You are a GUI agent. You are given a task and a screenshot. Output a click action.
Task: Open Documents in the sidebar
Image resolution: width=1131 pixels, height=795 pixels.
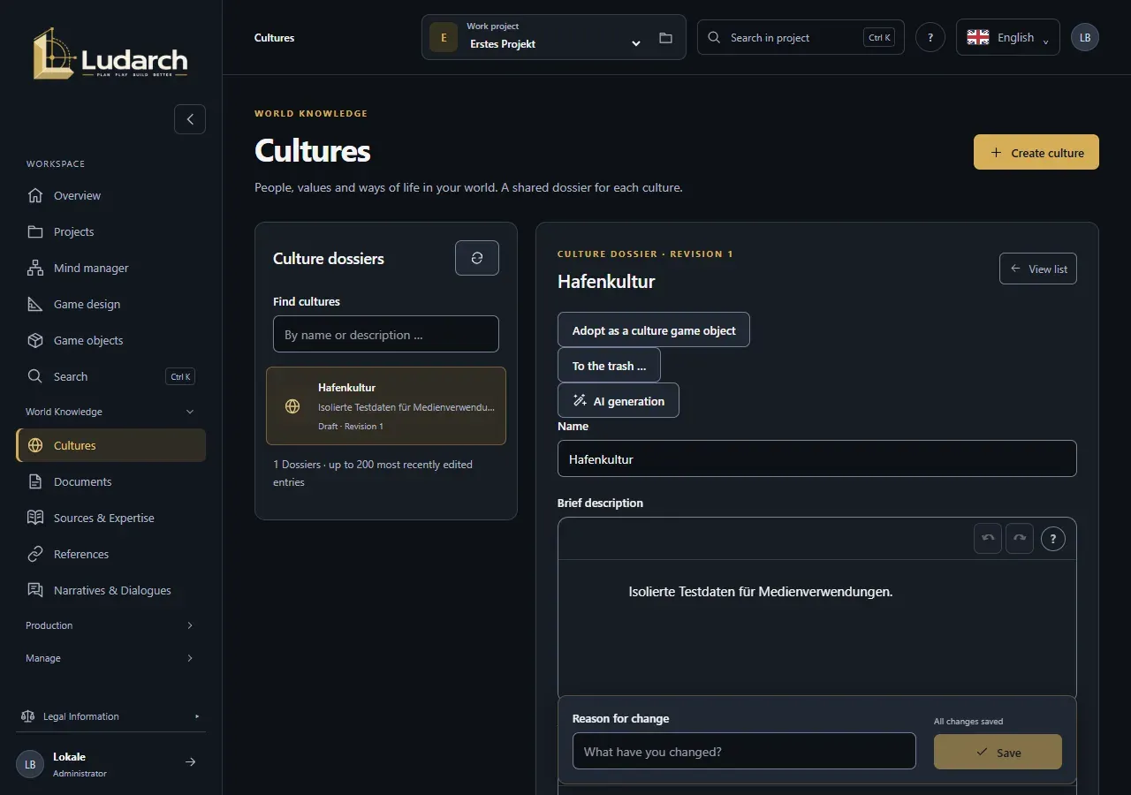(110, 481)
